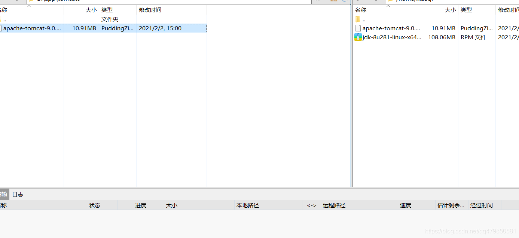Click the remote apache-tomcat file icon
Screen dimensions: 519x238
point(358,28)
